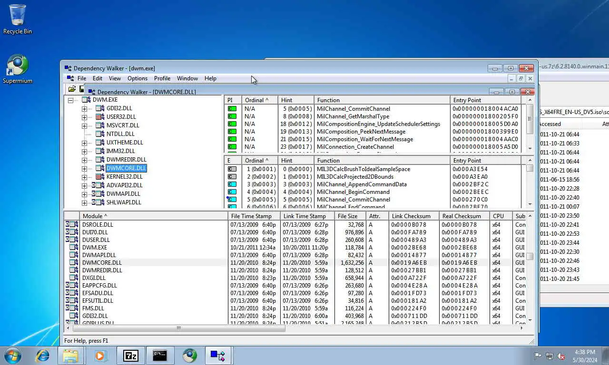Click Start button on the taskbar
The height and width of the screenshot is (365, 609).
click(13, 355)
